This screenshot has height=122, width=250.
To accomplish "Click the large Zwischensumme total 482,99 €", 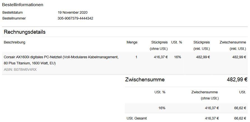I will coord(237,79).
